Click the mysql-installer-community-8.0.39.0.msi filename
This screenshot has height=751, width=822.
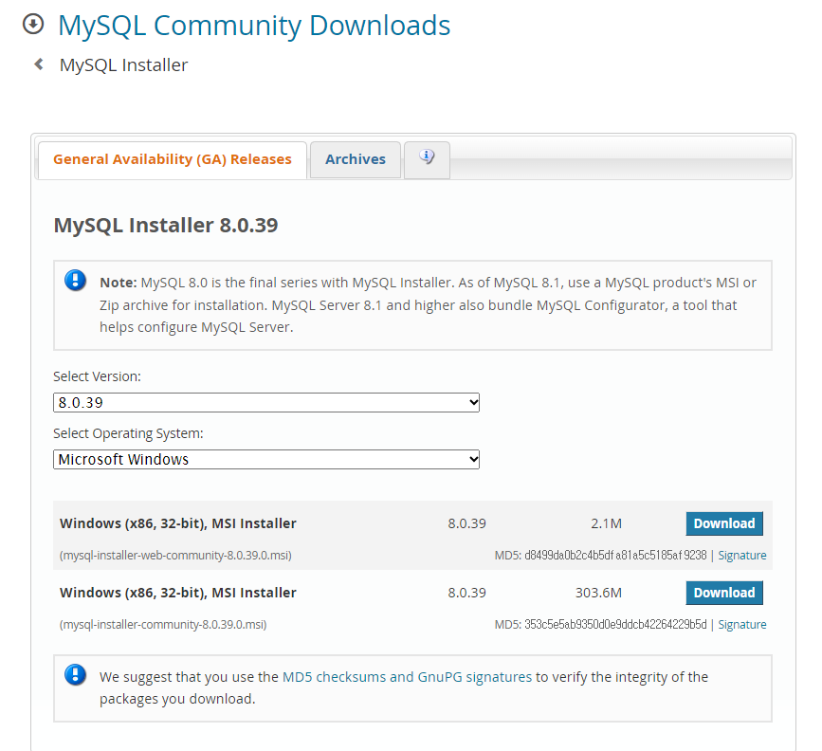tap(163, 625)
